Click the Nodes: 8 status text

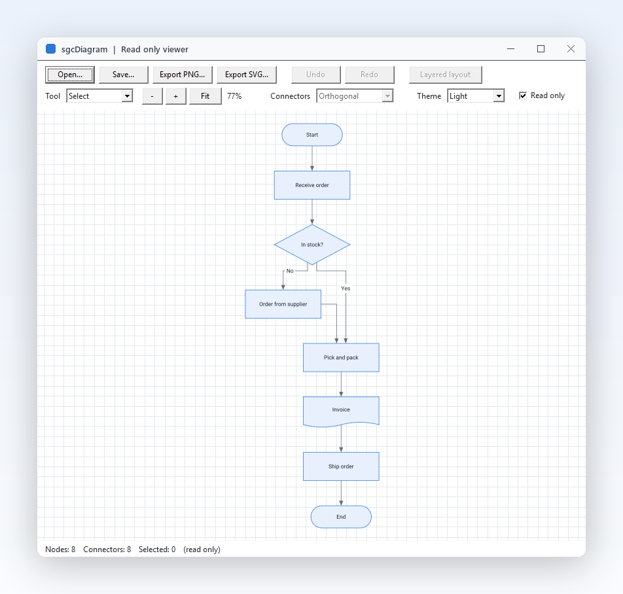click(x=60, y=549)
